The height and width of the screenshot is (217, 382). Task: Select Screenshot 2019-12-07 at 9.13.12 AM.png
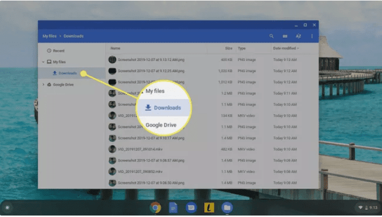pyautogui.click(x=151, y=60)
